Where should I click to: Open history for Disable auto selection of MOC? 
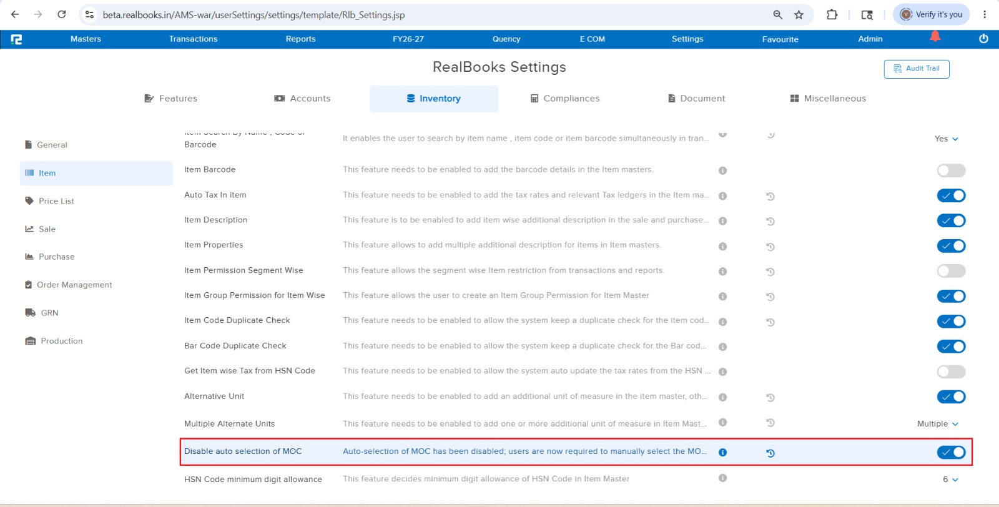click(770, 453)
